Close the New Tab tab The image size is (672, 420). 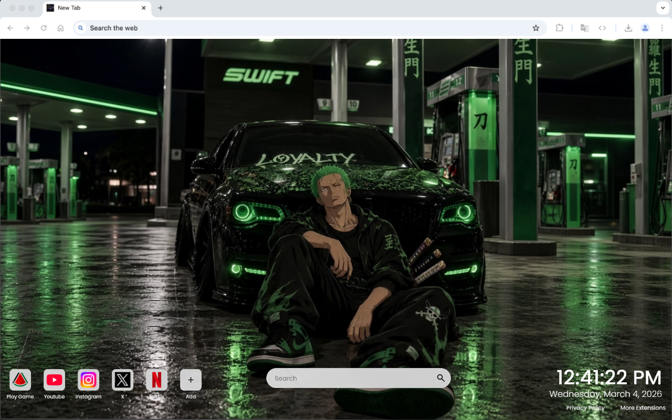point(144,8)
